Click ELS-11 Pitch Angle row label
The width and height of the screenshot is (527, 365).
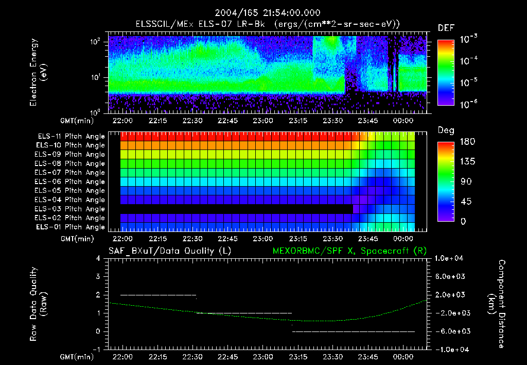[x=71, y=137]
